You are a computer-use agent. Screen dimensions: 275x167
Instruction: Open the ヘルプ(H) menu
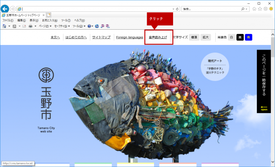[80, 20]
